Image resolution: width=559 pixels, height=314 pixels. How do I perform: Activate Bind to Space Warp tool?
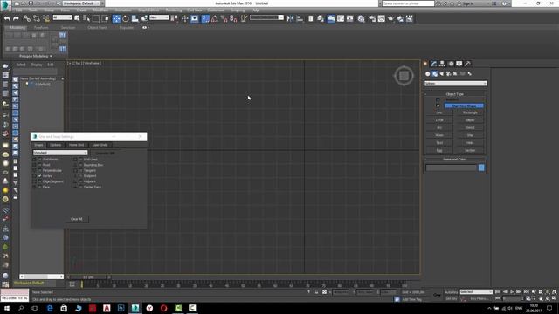tap(46, 18)
